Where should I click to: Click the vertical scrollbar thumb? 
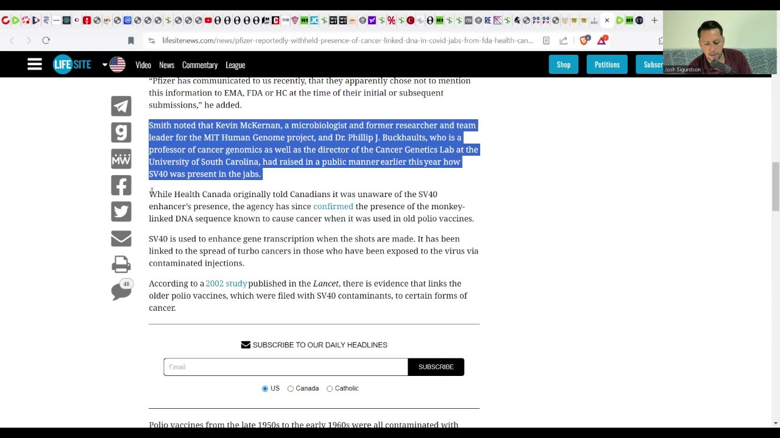click(775, 187)
